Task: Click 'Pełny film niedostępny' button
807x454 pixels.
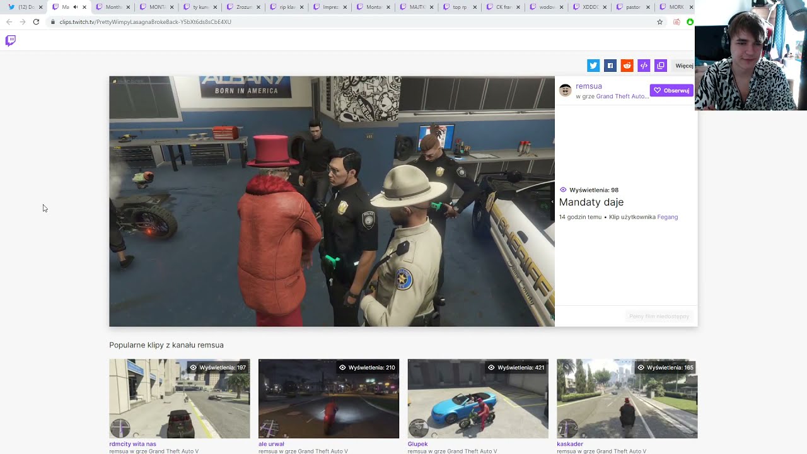Action: point(659,317)
